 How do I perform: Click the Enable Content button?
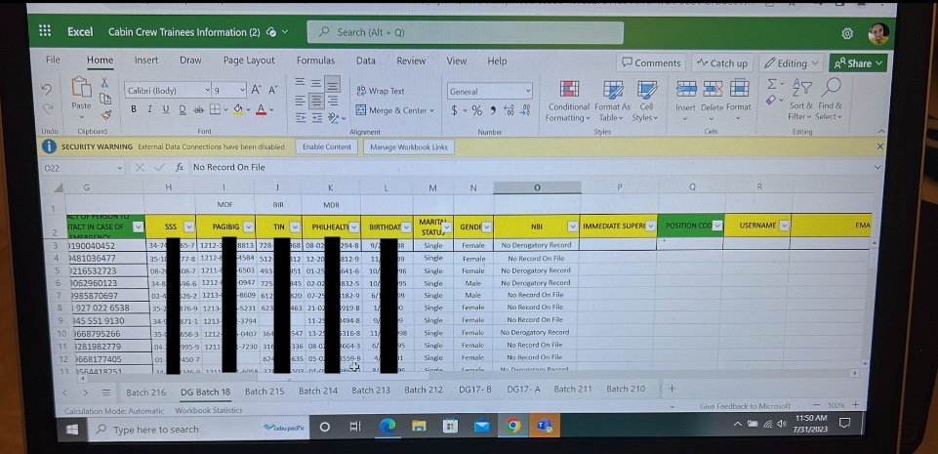pyautogui.click(x=326, y=146)
